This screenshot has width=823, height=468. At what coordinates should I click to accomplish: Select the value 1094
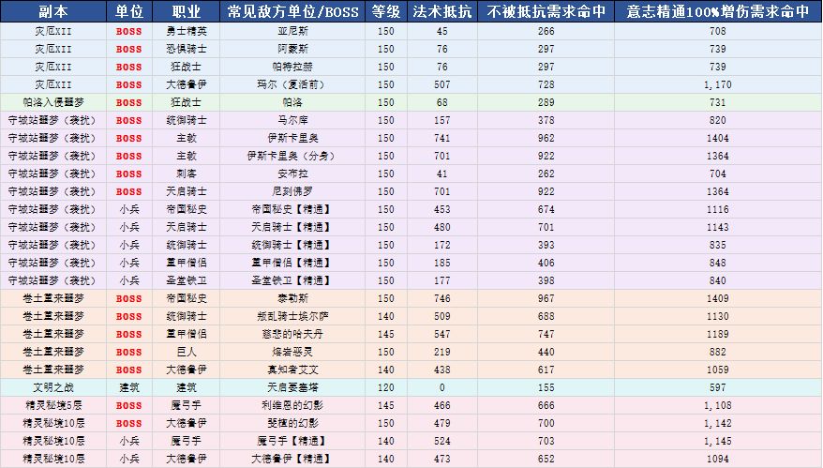[717, 459]
